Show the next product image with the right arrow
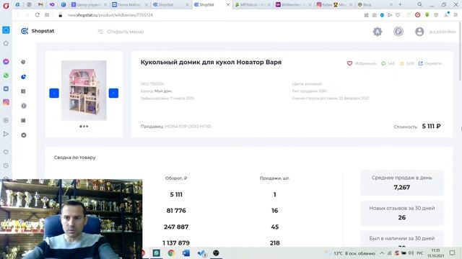 [x=113, y=93]
